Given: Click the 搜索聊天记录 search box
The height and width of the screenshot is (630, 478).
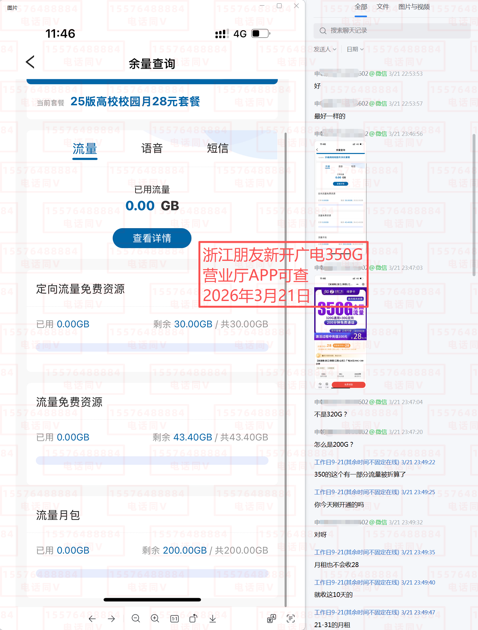Looking at the screenshot, I should pyautogui.click(x=392, y=31).
